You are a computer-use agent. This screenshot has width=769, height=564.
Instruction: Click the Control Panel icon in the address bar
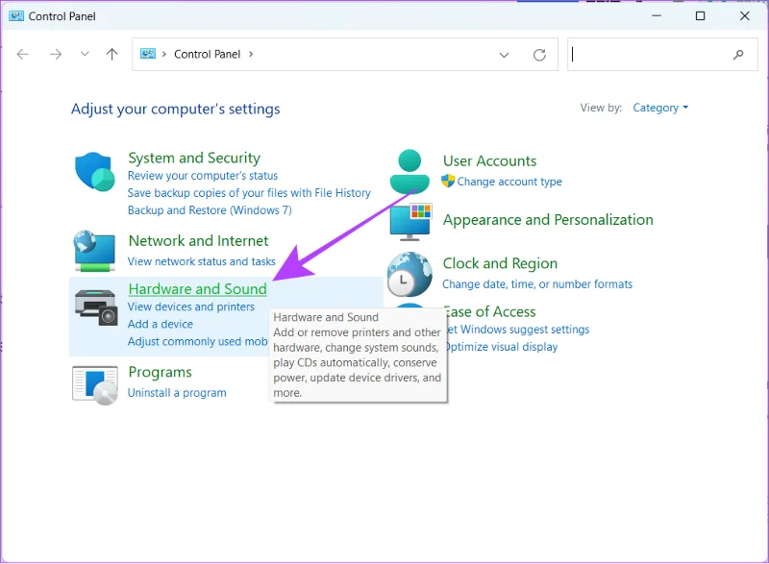[x=148, y=54]
